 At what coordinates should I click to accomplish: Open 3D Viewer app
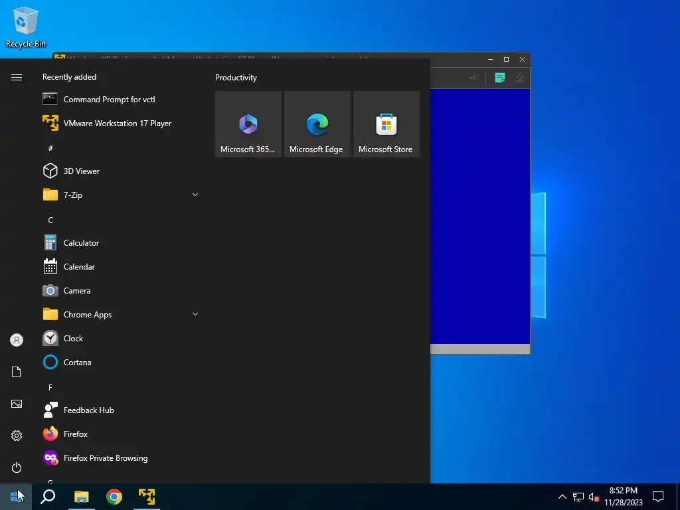[x=121, y=171]
